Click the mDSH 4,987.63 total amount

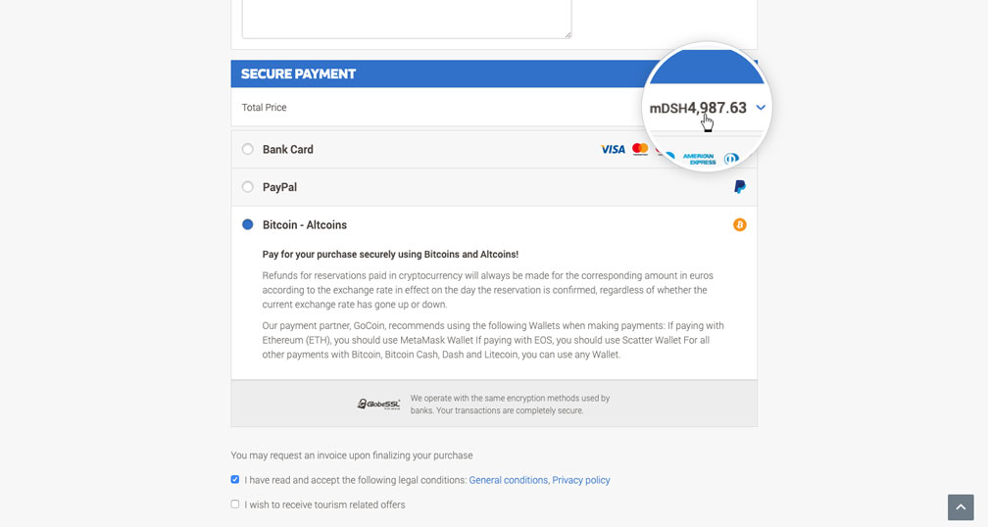[698, 108]
